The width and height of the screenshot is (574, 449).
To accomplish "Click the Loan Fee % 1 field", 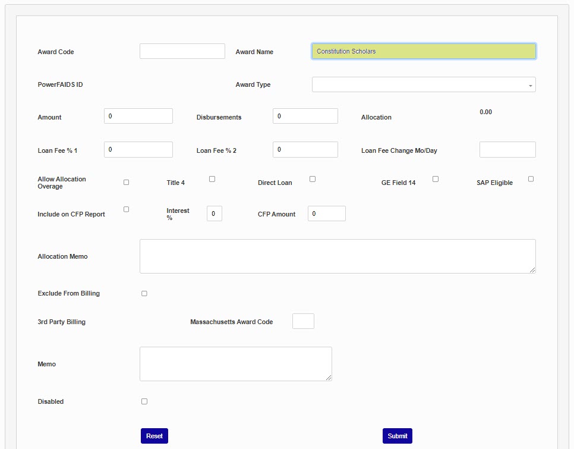I will (x=138, y=149).
